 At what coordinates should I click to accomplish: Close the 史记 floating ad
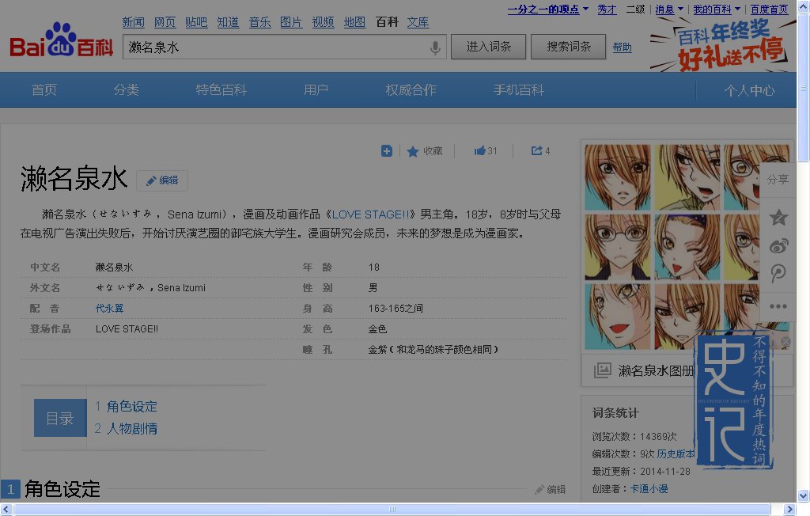[785, 342]
